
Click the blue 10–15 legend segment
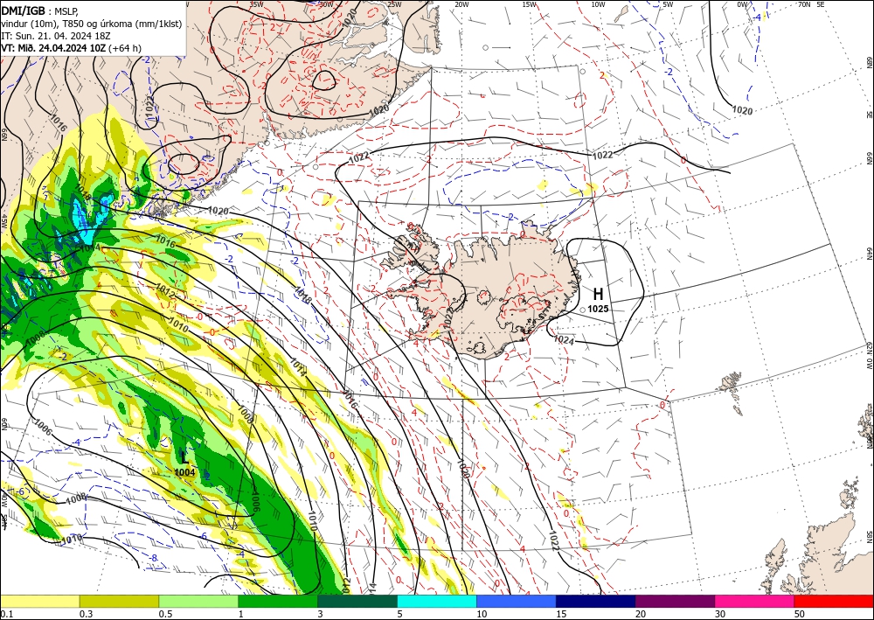tap(517, 601)
